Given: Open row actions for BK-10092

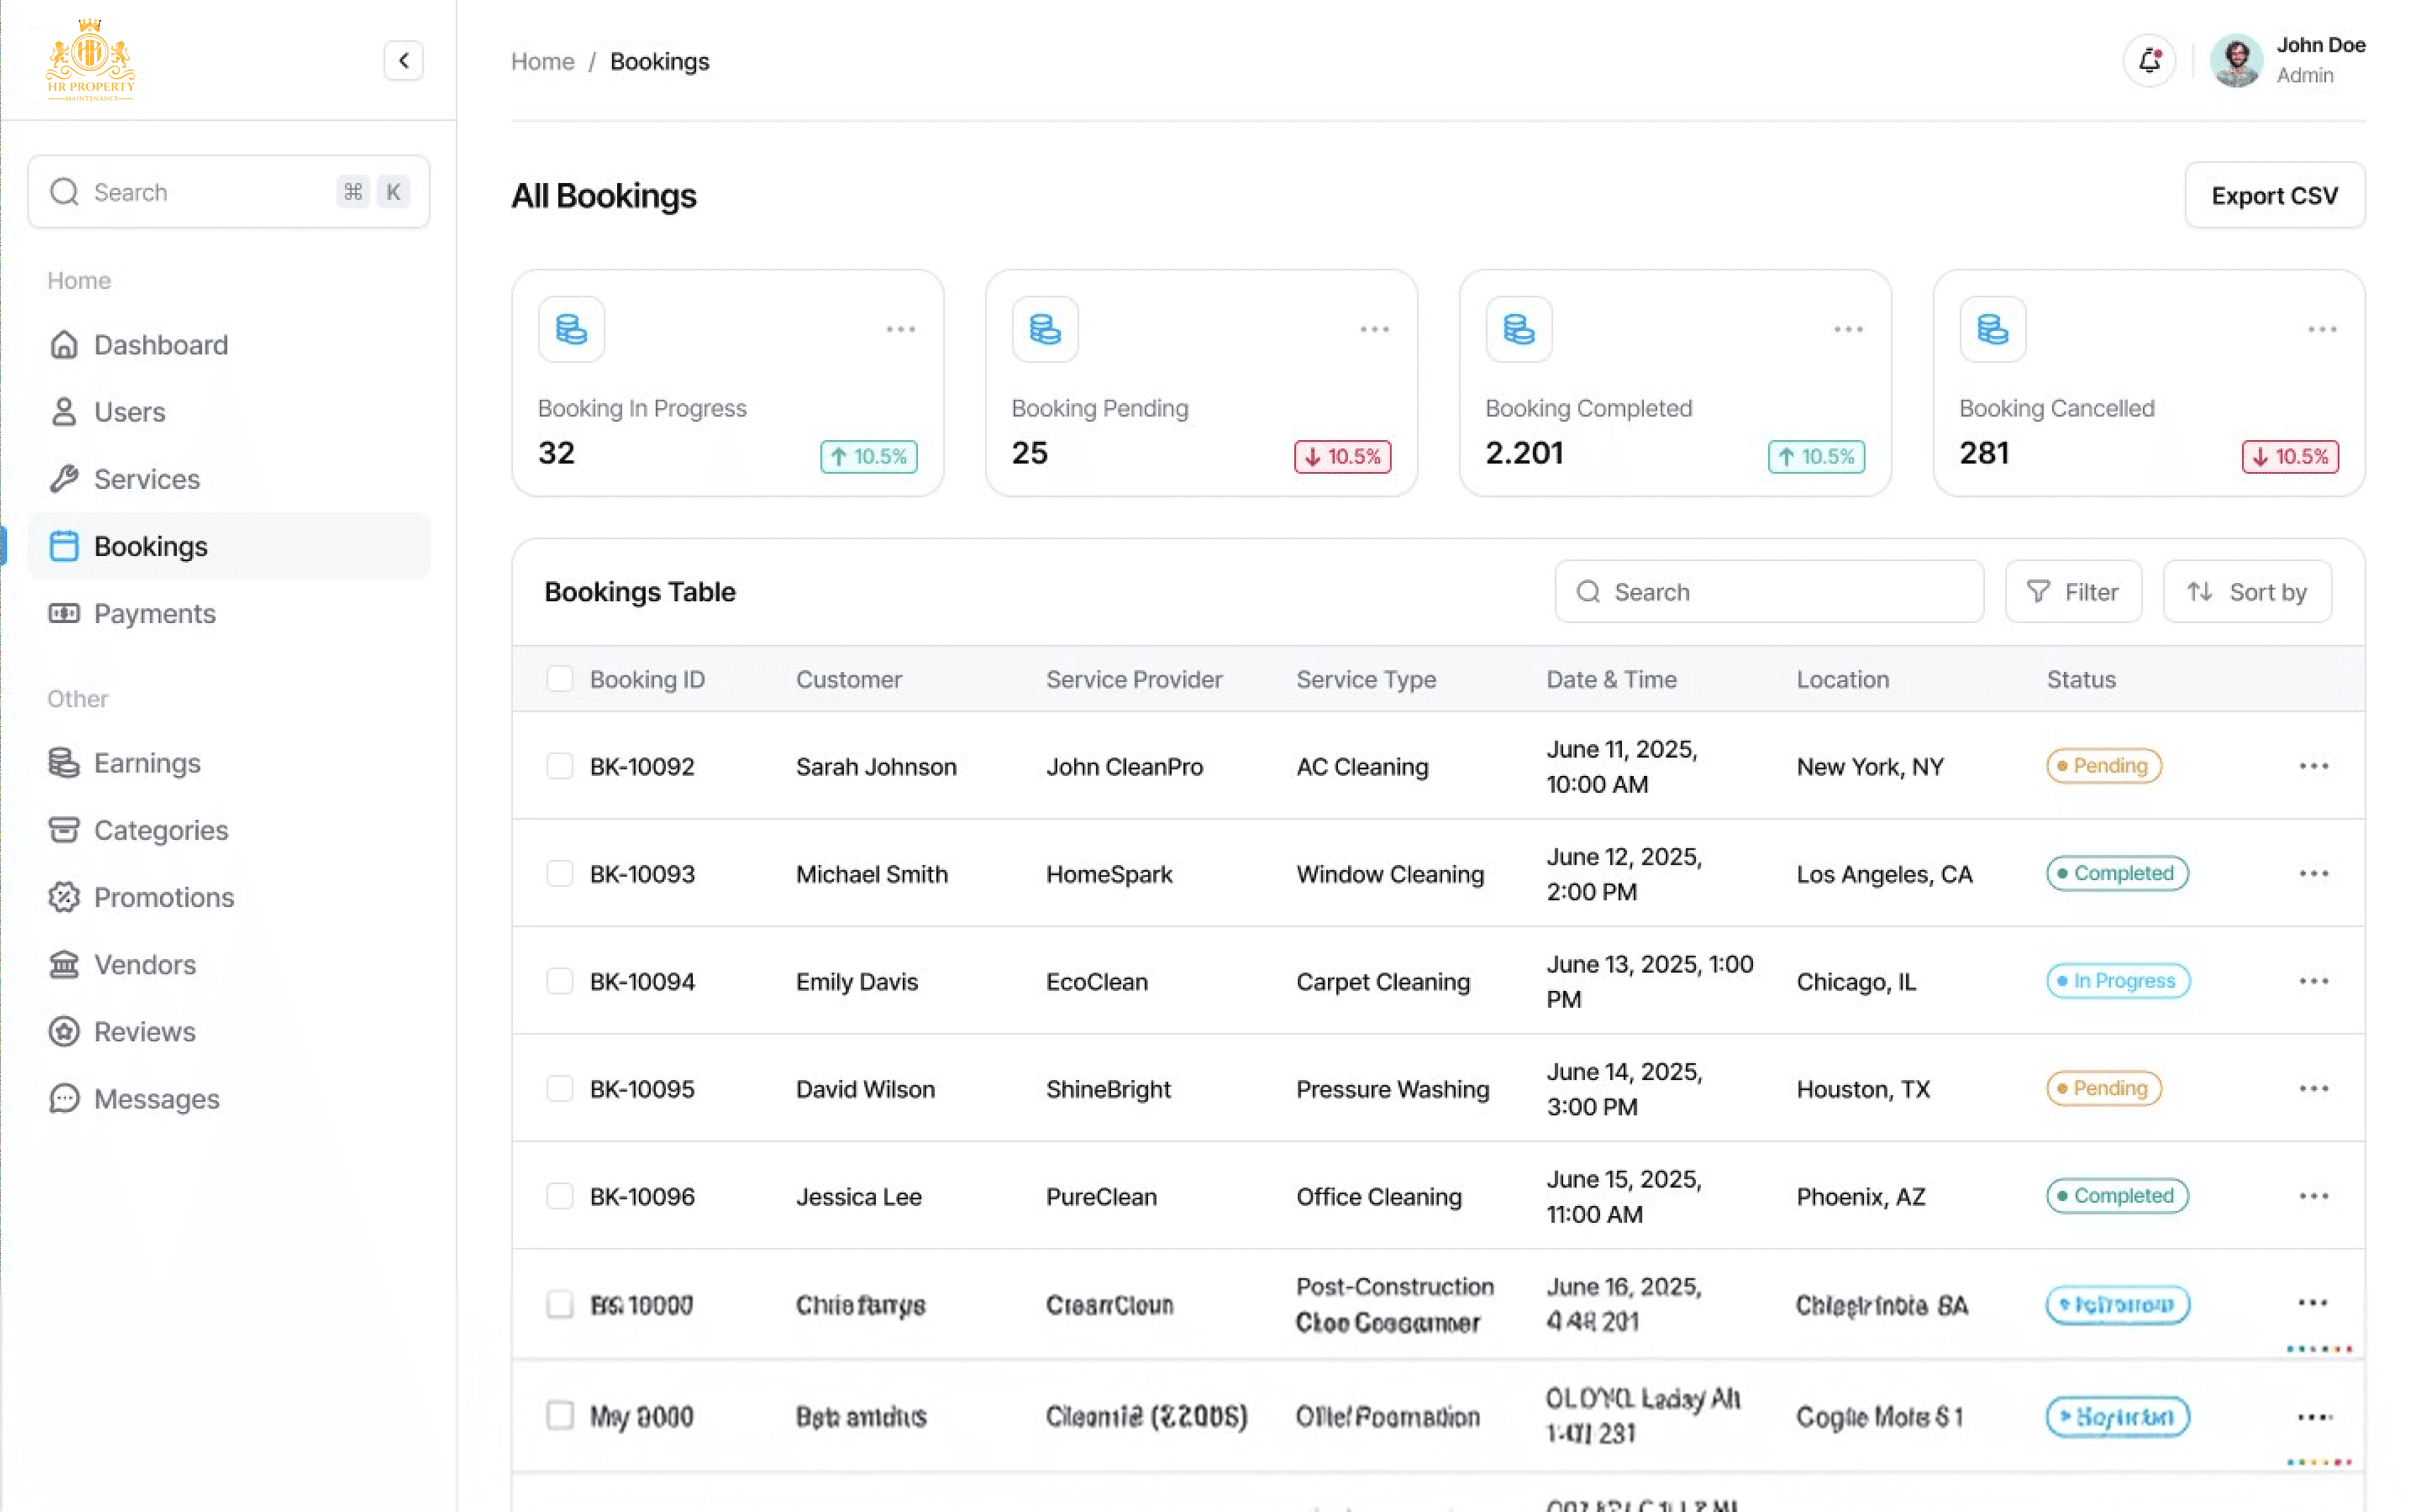Looking at the screenshot, I should [2314, 766].
